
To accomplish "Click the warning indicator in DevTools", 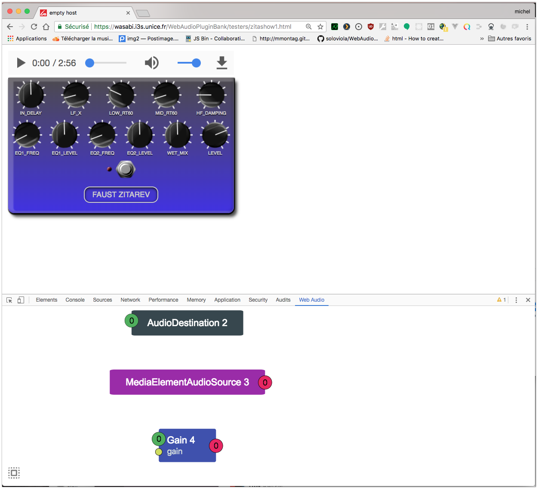I will click(501, 300).
